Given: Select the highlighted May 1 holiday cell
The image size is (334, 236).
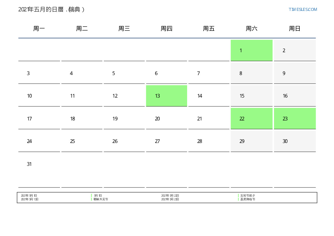Looking at the screenshot, I should (251, 51).
